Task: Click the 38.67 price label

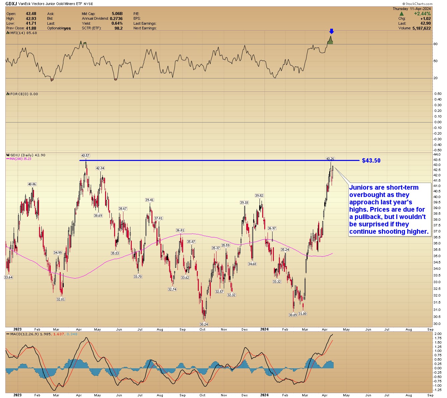Action: (123, 209)
